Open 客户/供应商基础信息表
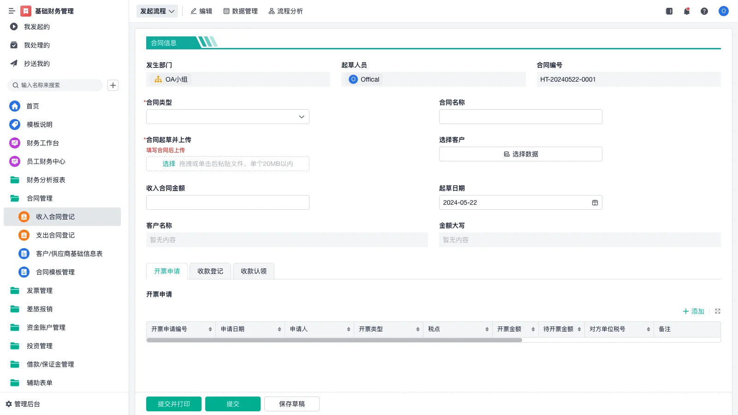The width and height of the screenshot is (738, 415). (62, 254)
